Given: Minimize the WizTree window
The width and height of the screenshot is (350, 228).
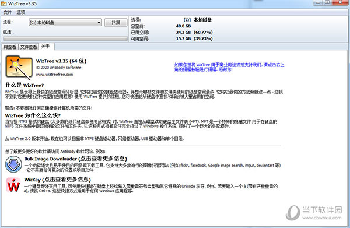Looking at the screenshot, I should (x=318, y=2).
